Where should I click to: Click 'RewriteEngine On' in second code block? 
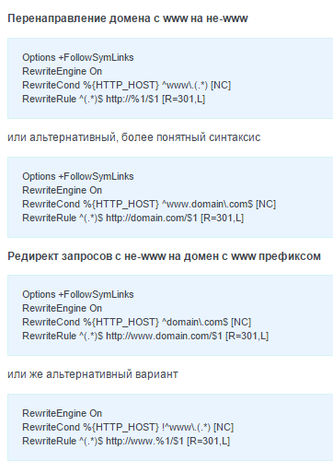coord(62,190)
